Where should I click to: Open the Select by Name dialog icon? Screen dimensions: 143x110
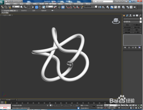25,7
